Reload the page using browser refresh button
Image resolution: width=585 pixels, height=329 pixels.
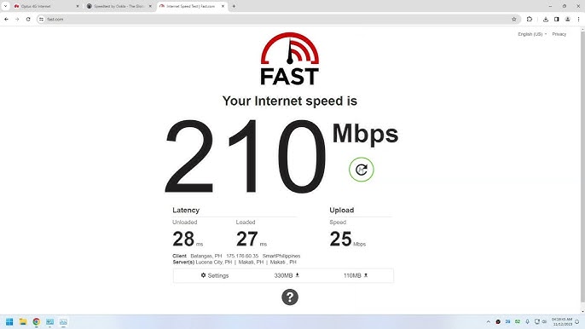coord(28,19)
